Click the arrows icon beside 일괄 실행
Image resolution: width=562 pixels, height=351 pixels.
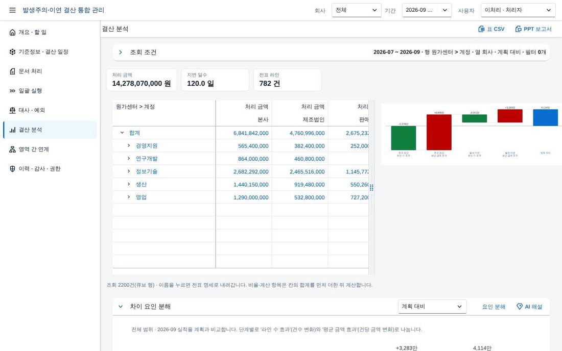(13, 91)
